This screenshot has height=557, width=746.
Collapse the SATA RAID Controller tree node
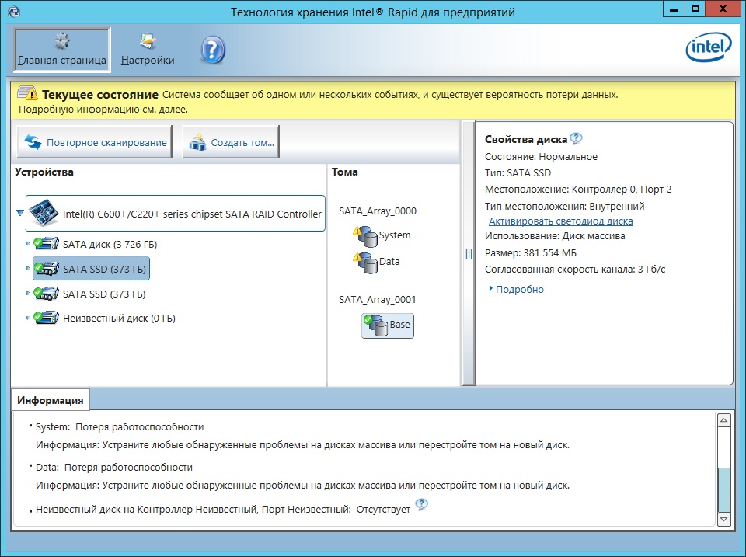click(20, 213)
